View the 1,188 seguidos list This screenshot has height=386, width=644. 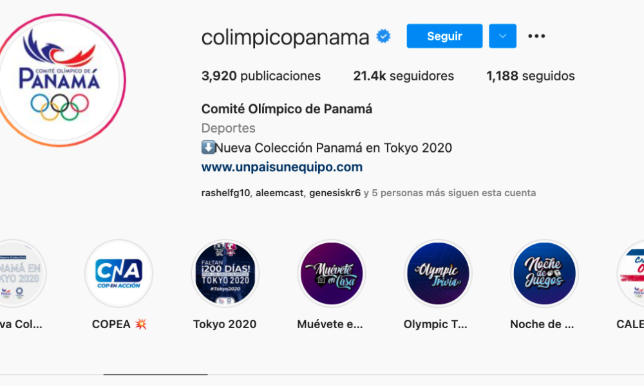pos(530,76)
